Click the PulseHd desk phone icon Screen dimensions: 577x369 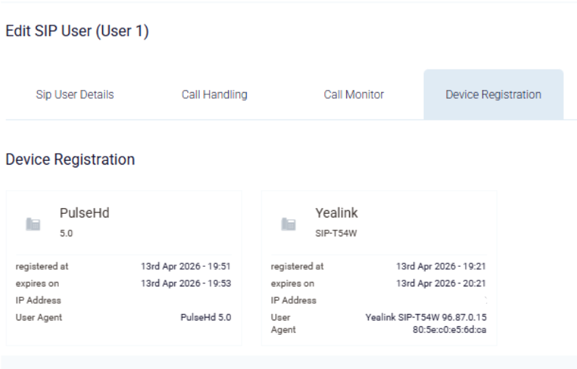(x=33, y=224)
